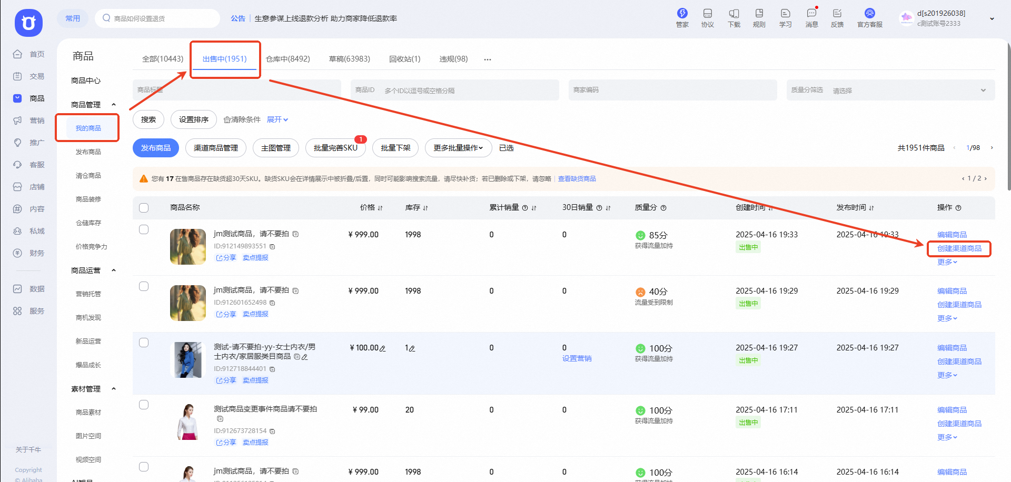Screen dimensions: 1011x482
Task: Open the 查看缺货商品 link
Action: 577,179
